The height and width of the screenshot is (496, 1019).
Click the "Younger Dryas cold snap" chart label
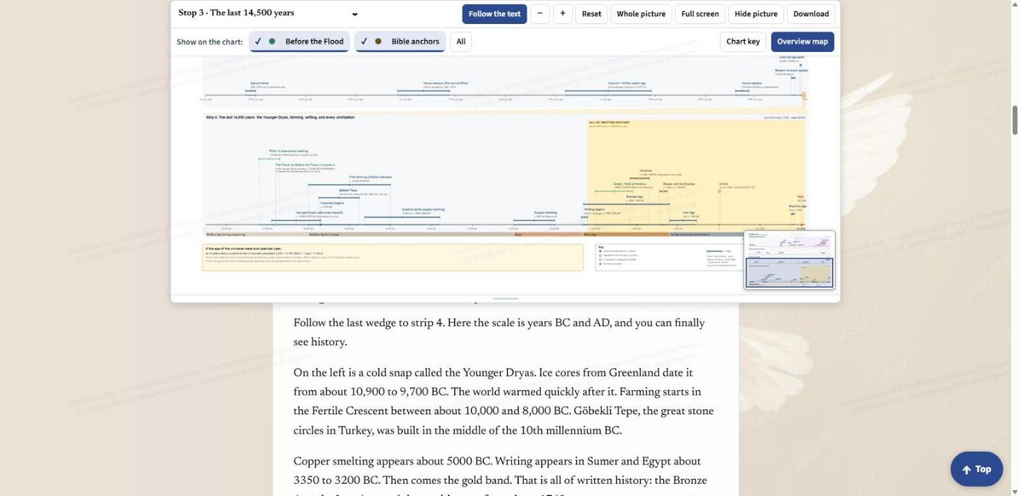pos(319,212)
